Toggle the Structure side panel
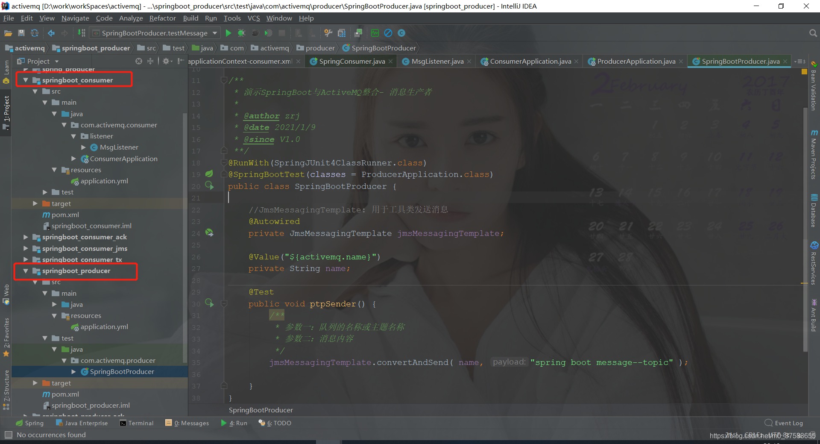This screenshot has width=820, height=444. click(x=6, y=390)
